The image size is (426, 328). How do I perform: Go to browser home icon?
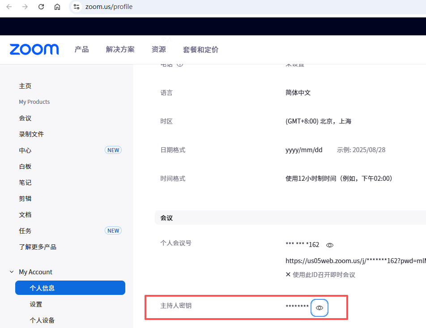(x=57, y=7)
